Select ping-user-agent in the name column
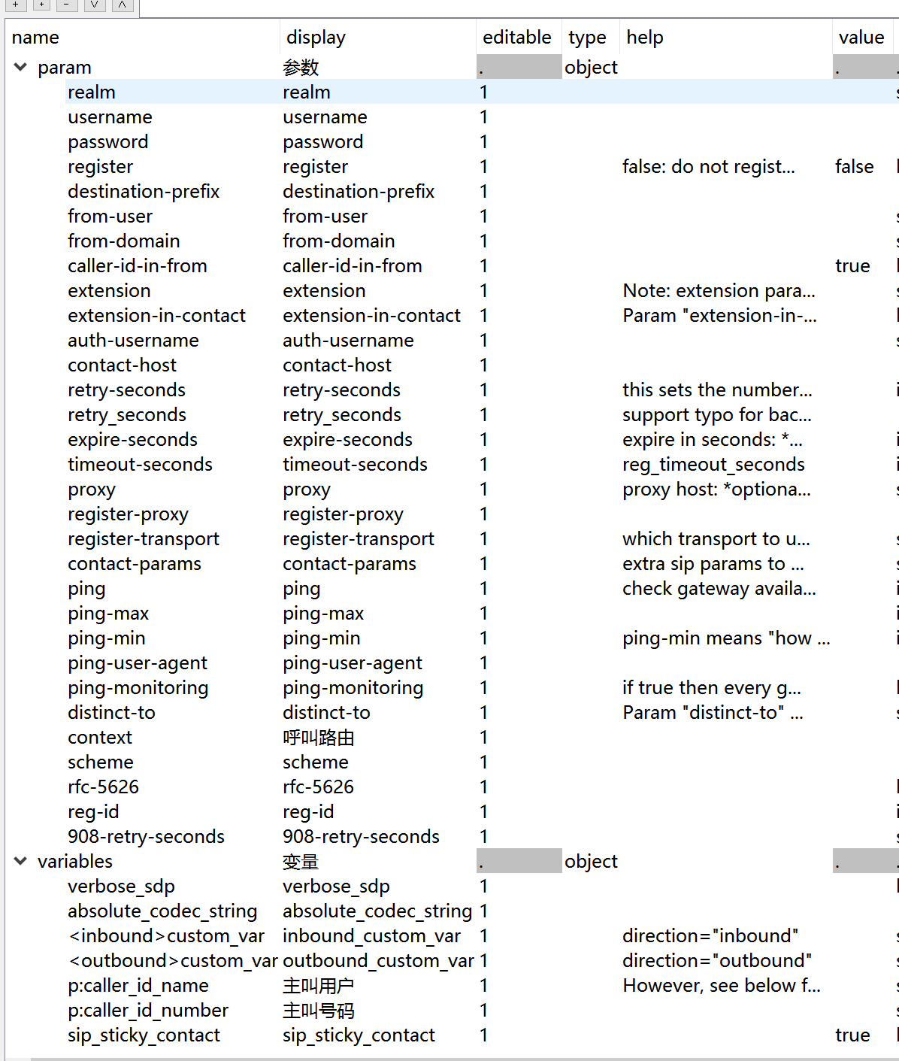Screen dimensions: 899x1061 138,663
